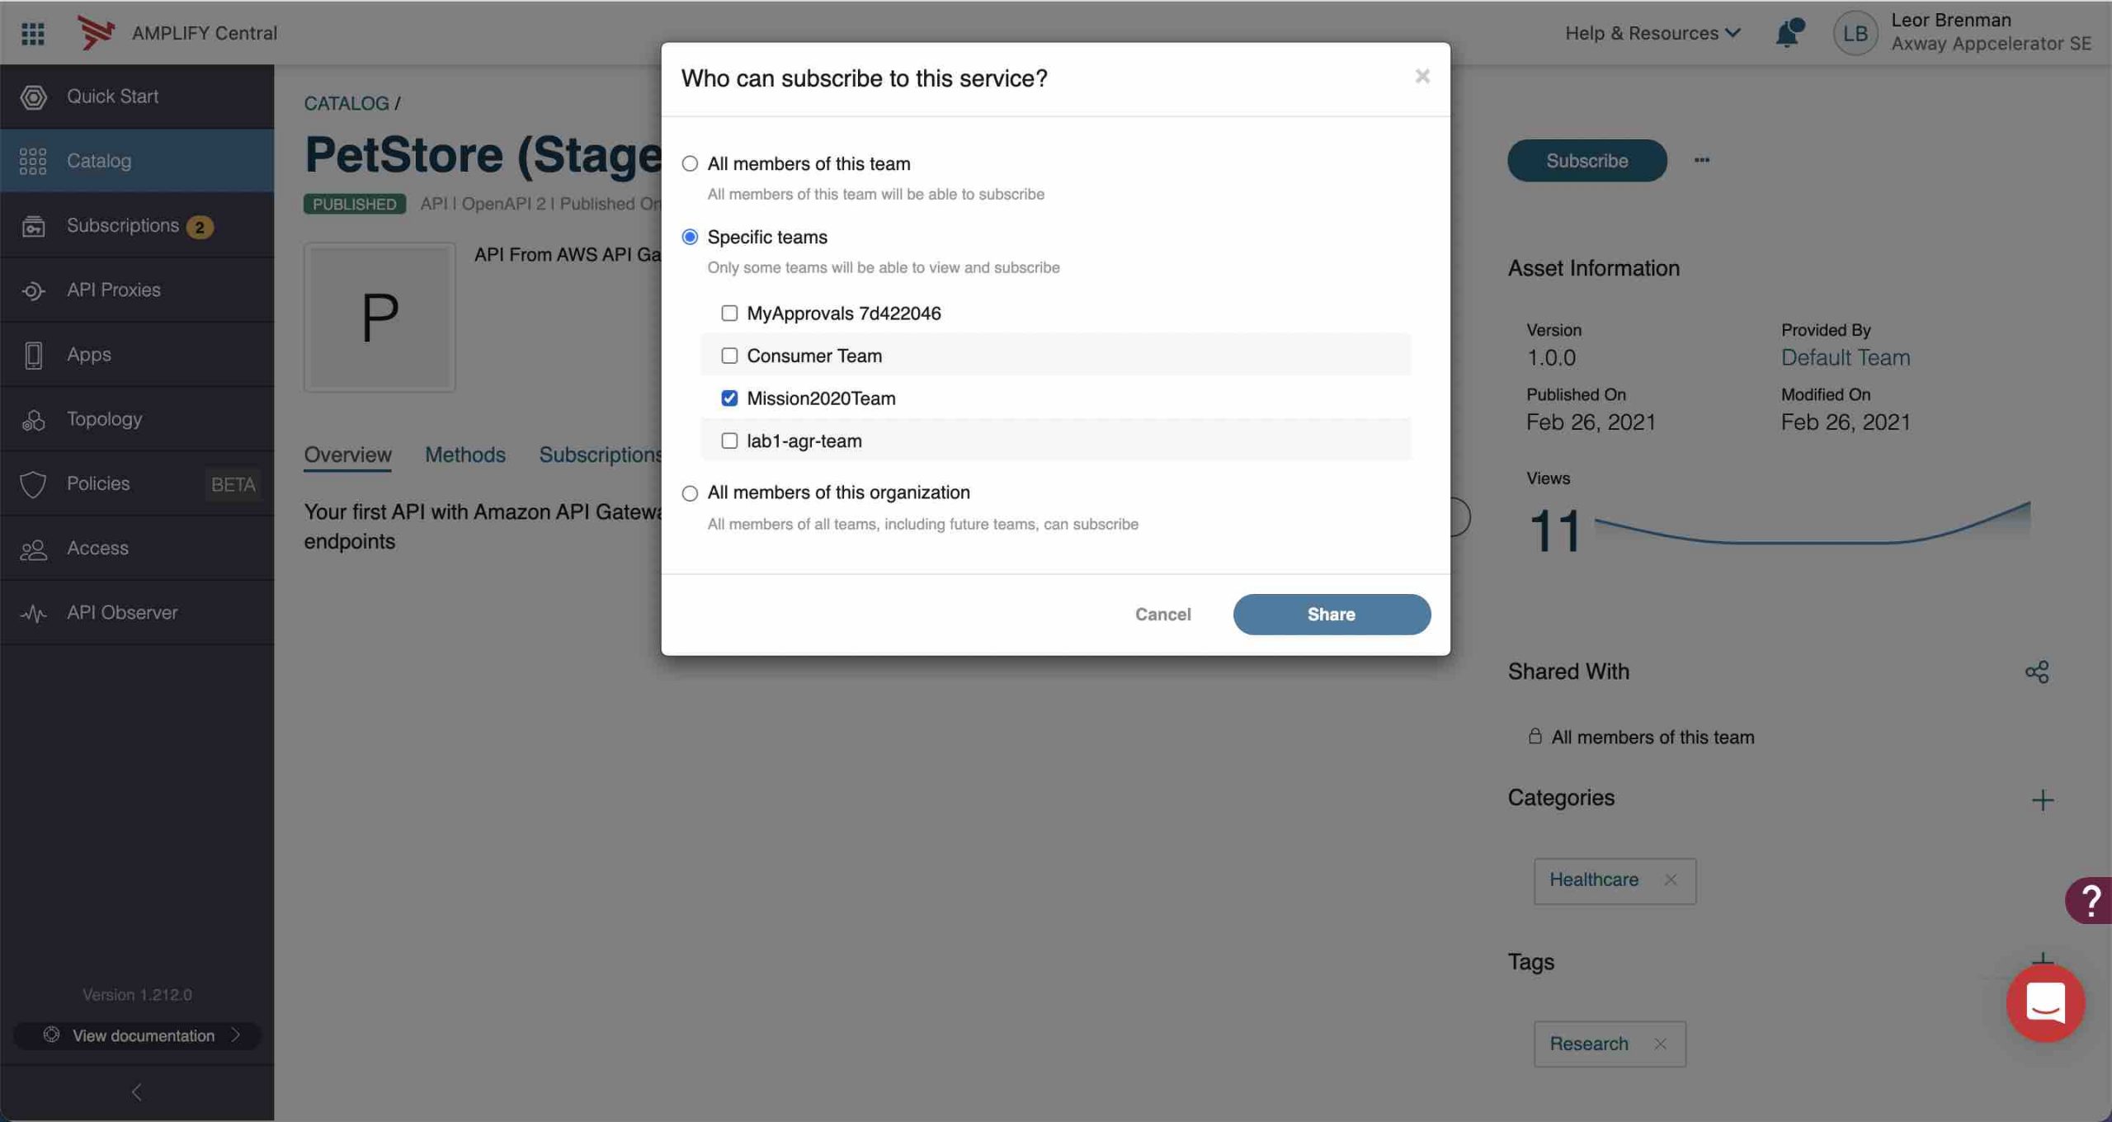2112x1122 pixels.
Task: Click the Share button
Action: point(1332,614)
